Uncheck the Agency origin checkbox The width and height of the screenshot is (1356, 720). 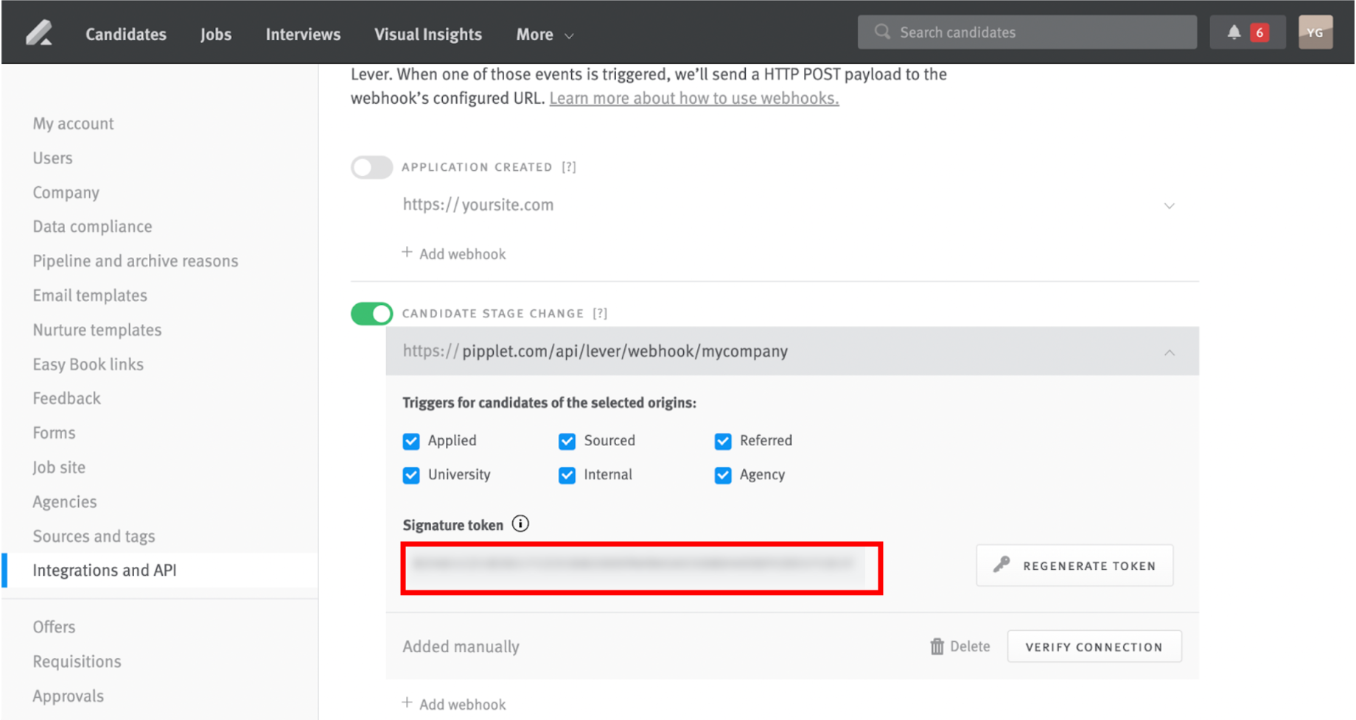[x=723, y=475]
